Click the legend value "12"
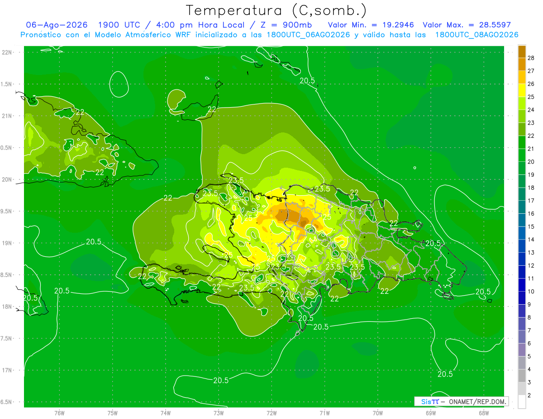 coord(531,265)
